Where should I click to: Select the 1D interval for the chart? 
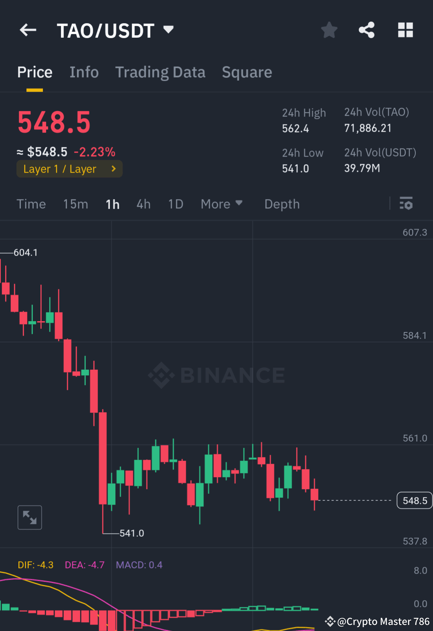(x=175, y=204)
